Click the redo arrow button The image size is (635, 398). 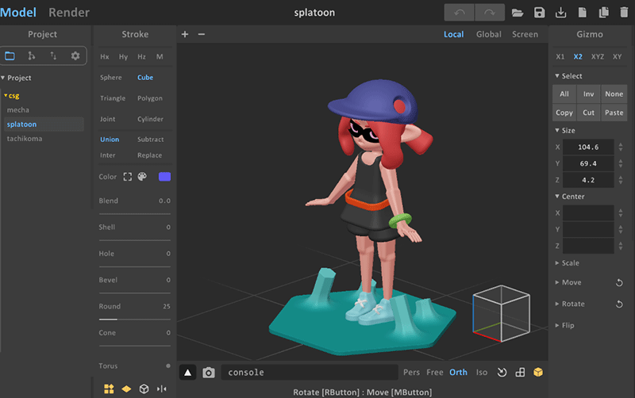point(490,13)
